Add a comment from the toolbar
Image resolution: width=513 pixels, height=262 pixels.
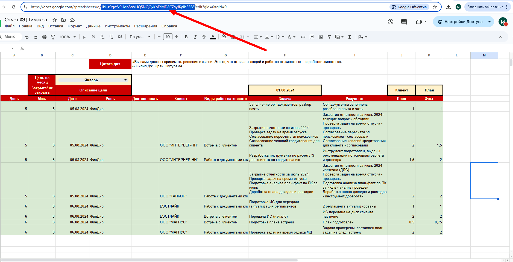click(312, 37)
